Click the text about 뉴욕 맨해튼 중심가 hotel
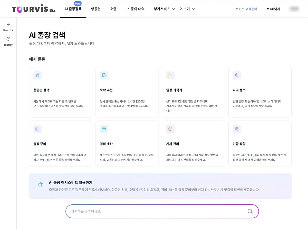This screenshot has width=308, height=229. (x=124, y=103)
